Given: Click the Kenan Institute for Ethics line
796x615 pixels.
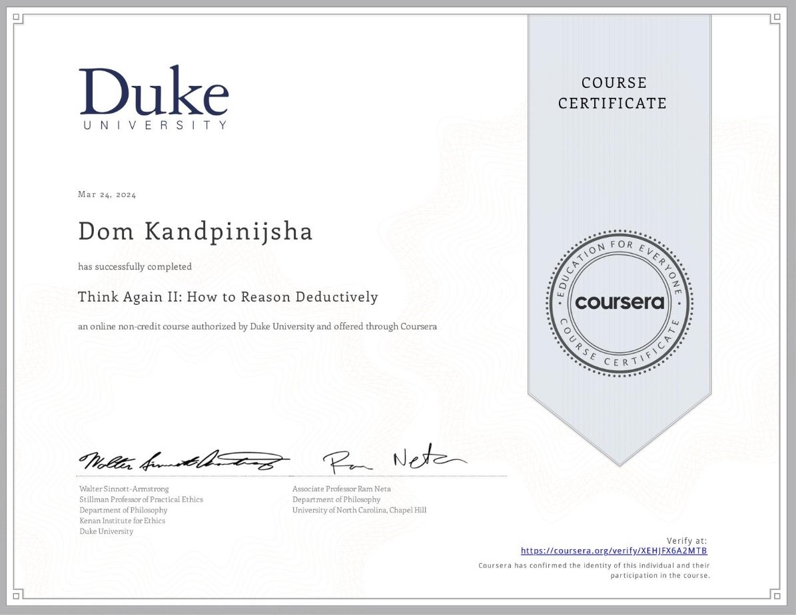Looking at the screenshot, I should pyautogui.click(x=123, y=520).
